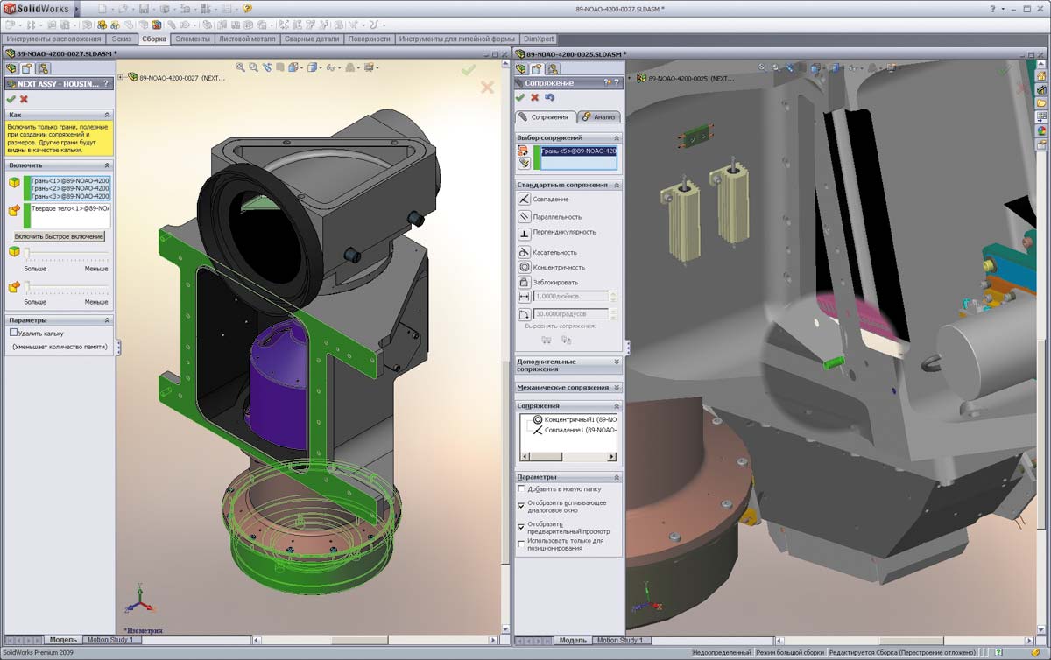
Task: Click the big orange cancel X in left viewport
Action: (x=488, y=87)
